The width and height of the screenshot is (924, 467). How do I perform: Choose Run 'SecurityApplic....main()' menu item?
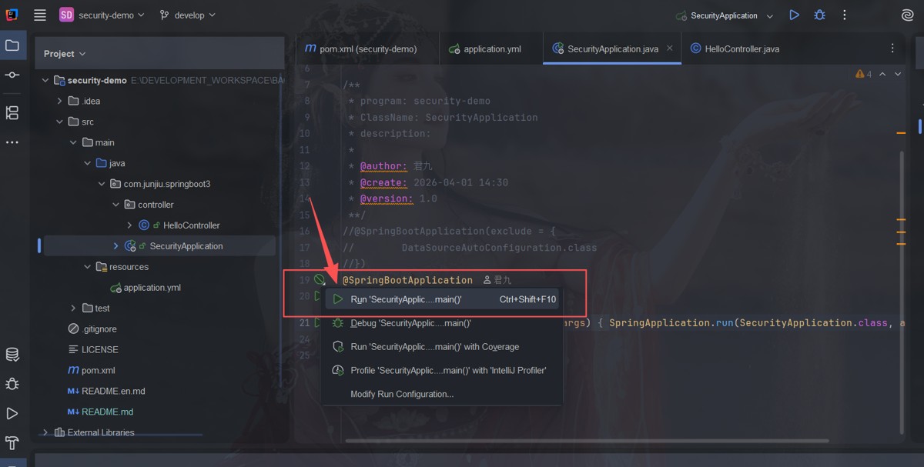coord(443,299)
